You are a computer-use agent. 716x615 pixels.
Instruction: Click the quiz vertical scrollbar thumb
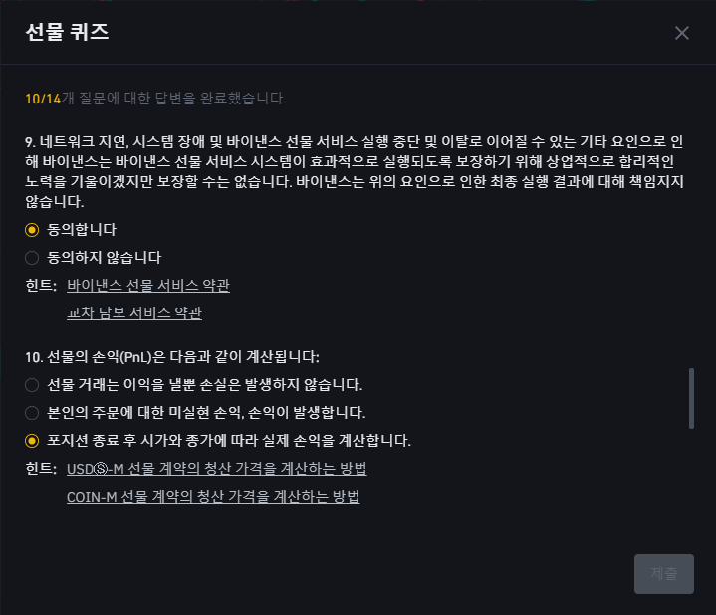click(x=691, y=398)
